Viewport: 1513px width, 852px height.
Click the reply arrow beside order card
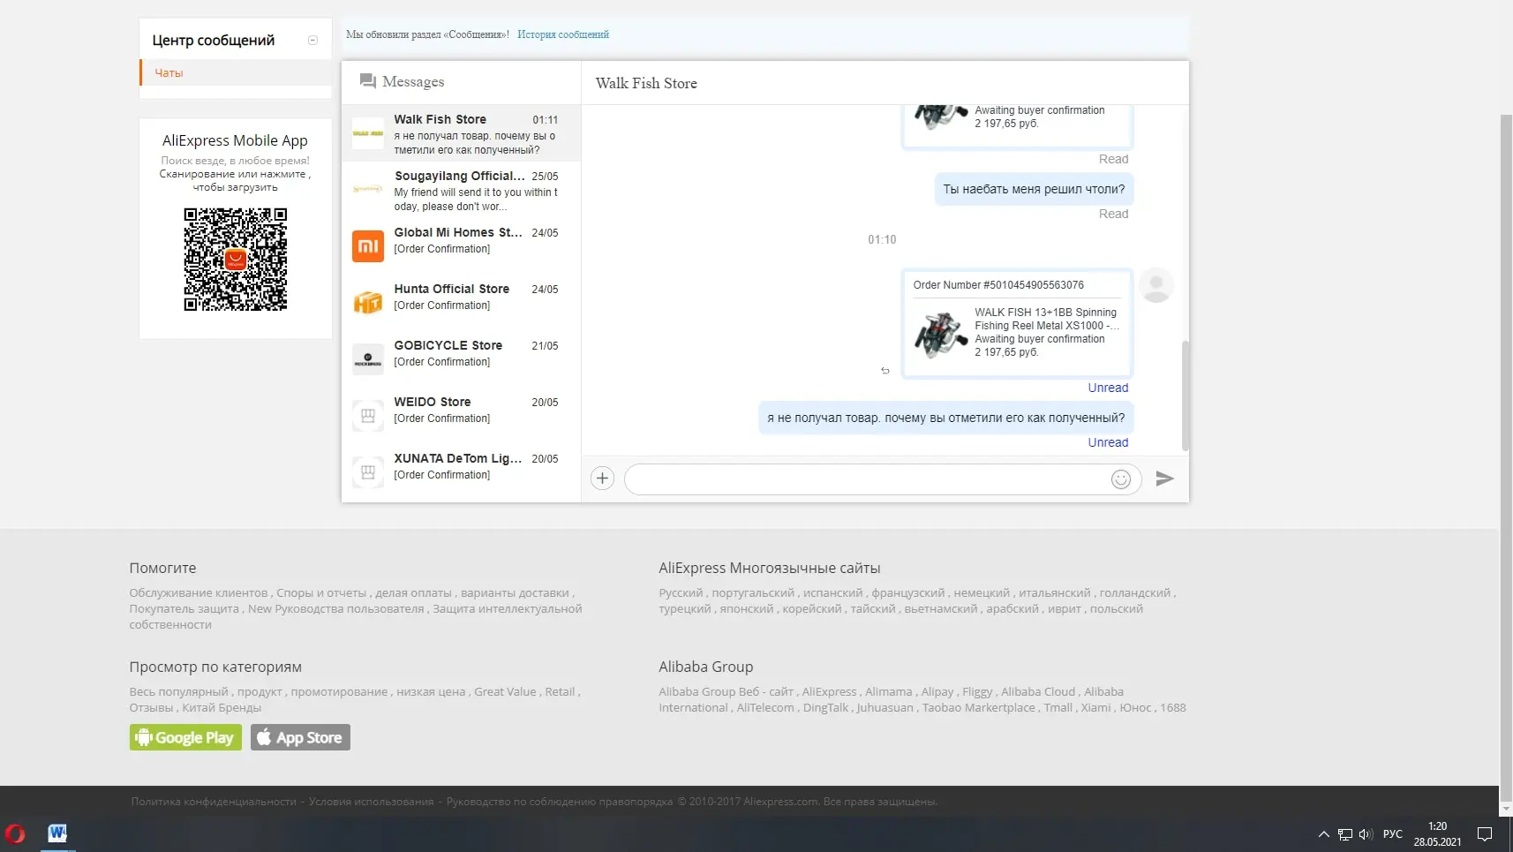click(x=885, y=371)
